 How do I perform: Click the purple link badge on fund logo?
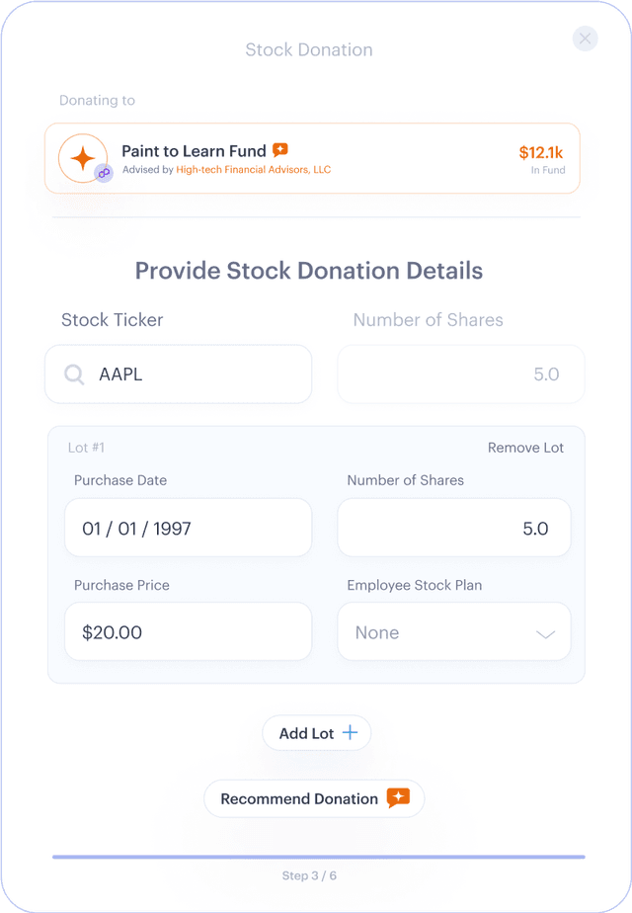coord(104,173)
